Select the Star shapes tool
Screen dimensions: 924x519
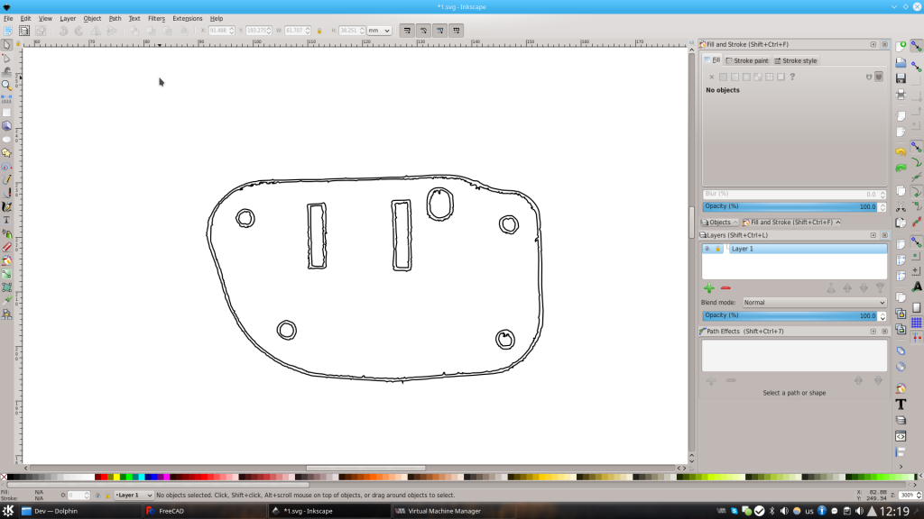tap(7, 151)
